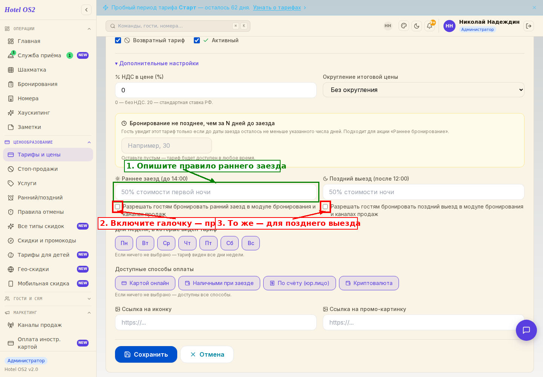Toggle Возвратный тариф checkbox

coord(118,40)
